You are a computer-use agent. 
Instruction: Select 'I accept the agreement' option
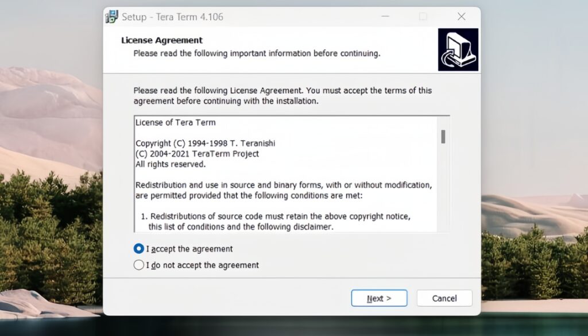[183, 249]
